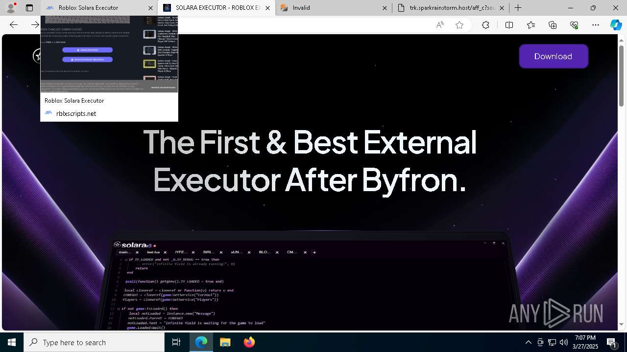
Task: Open Collections panel
Action: [x=553, y=25]
